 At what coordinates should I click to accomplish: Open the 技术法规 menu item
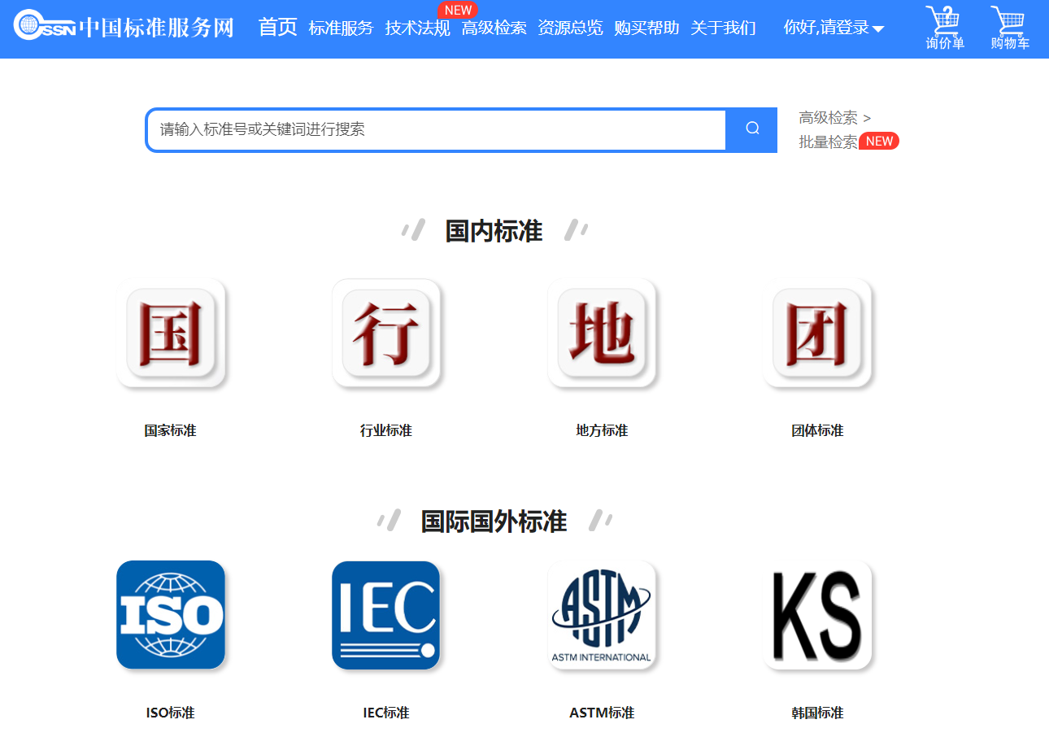click(x=417, y=28)
